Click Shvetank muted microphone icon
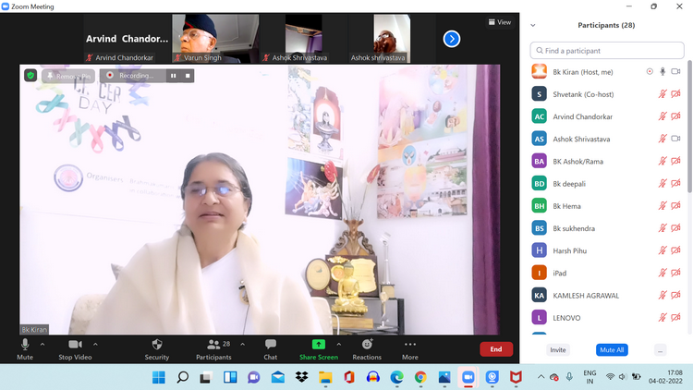Screen dimensions: 693x390 [663, 93]
